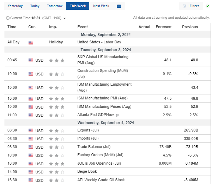Select the This Week tab
The width and height of the screenshot is (212, 184).
pos(78,6)
